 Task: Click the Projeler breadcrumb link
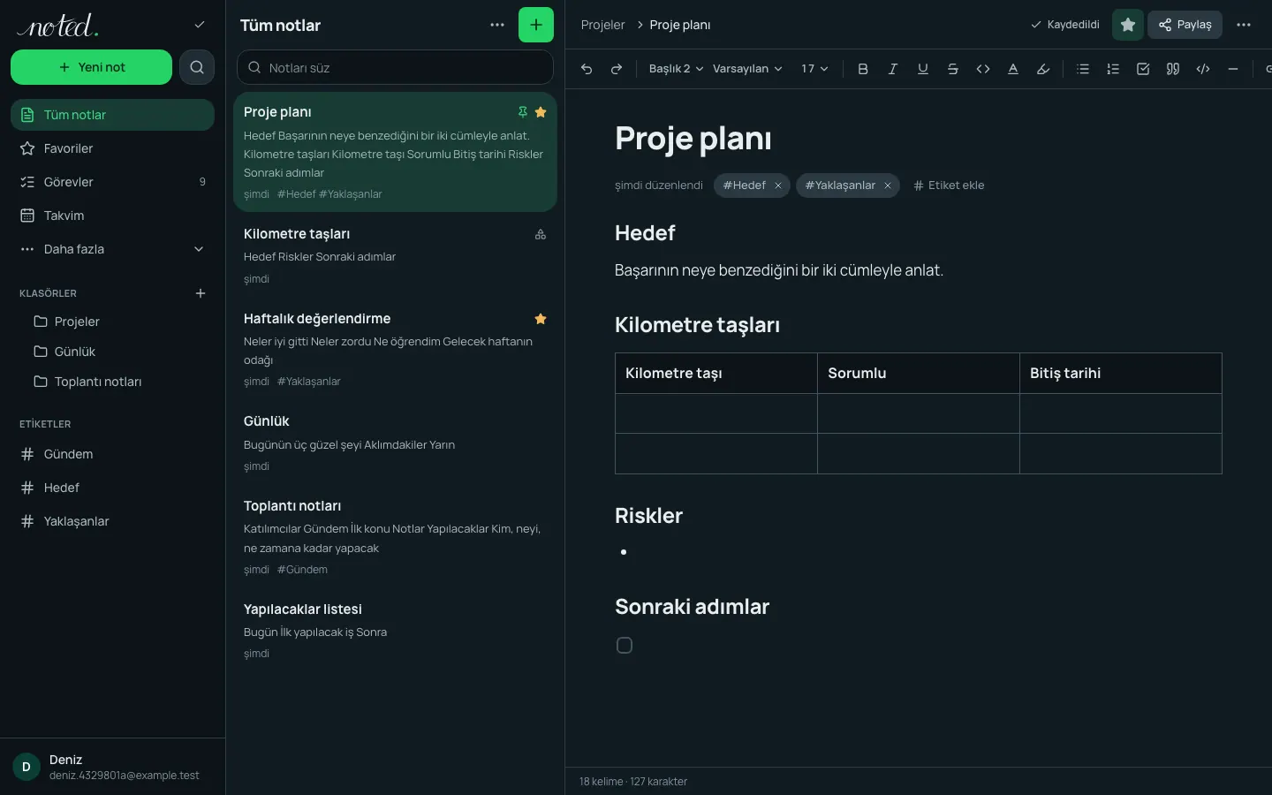(602, 25)
